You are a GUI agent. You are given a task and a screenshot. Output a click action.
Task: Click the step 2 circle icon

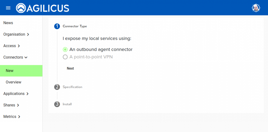click(x=57, y=87)
